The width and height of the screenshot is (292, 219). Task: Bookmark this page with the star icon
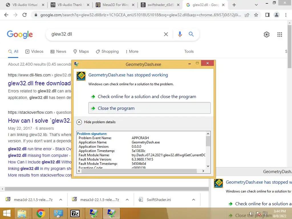coord(256,15)
